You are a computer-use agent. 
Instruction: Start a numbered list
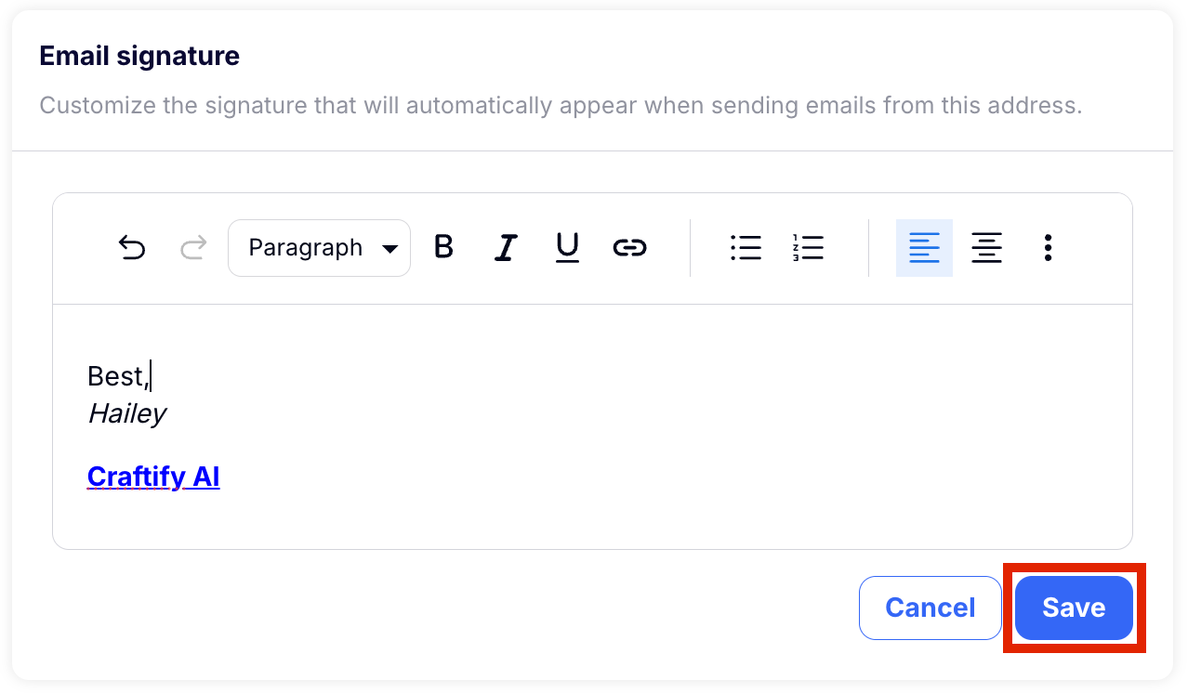click(x=808, y=248)
